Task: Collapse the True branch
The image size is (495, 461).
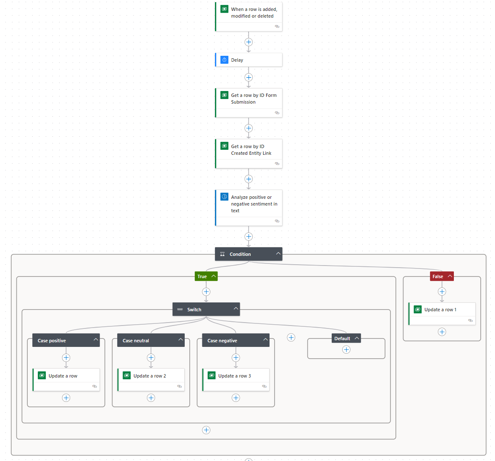Action: pyautogui.click(x=214, y=276)
